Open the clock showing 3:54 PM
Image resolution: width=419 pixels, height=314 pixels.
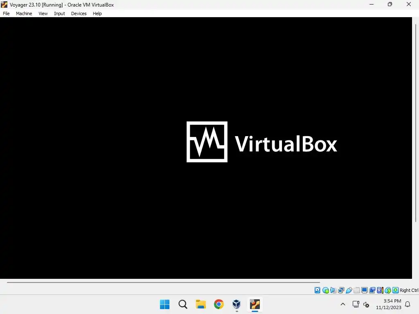(389, 304)
